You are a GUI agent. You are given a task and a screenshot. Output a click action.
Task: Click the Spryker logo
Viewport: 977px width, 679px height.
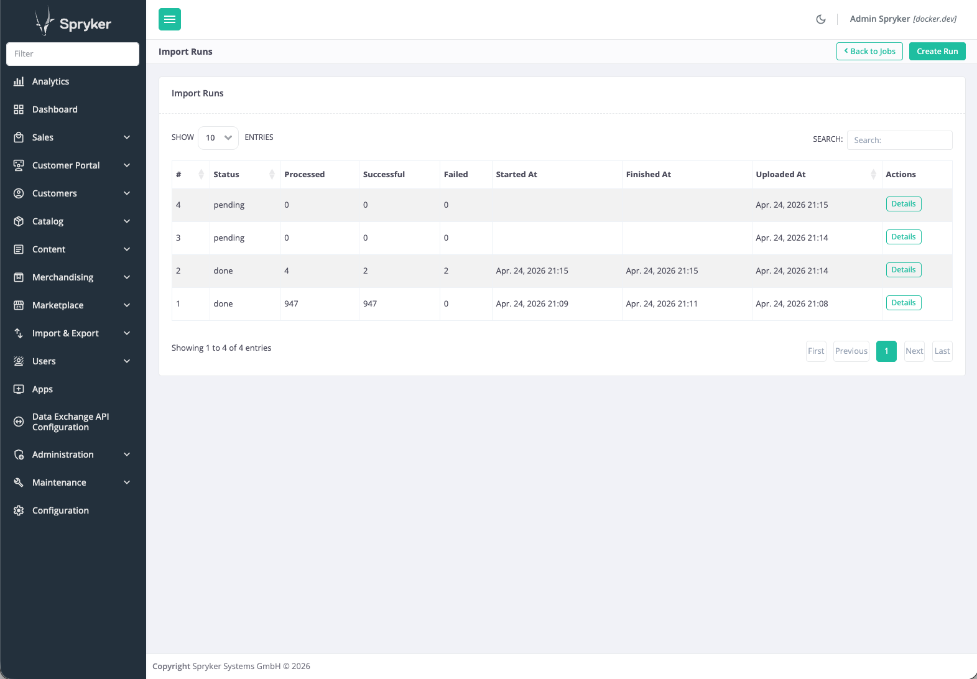[x=73, y=22]
